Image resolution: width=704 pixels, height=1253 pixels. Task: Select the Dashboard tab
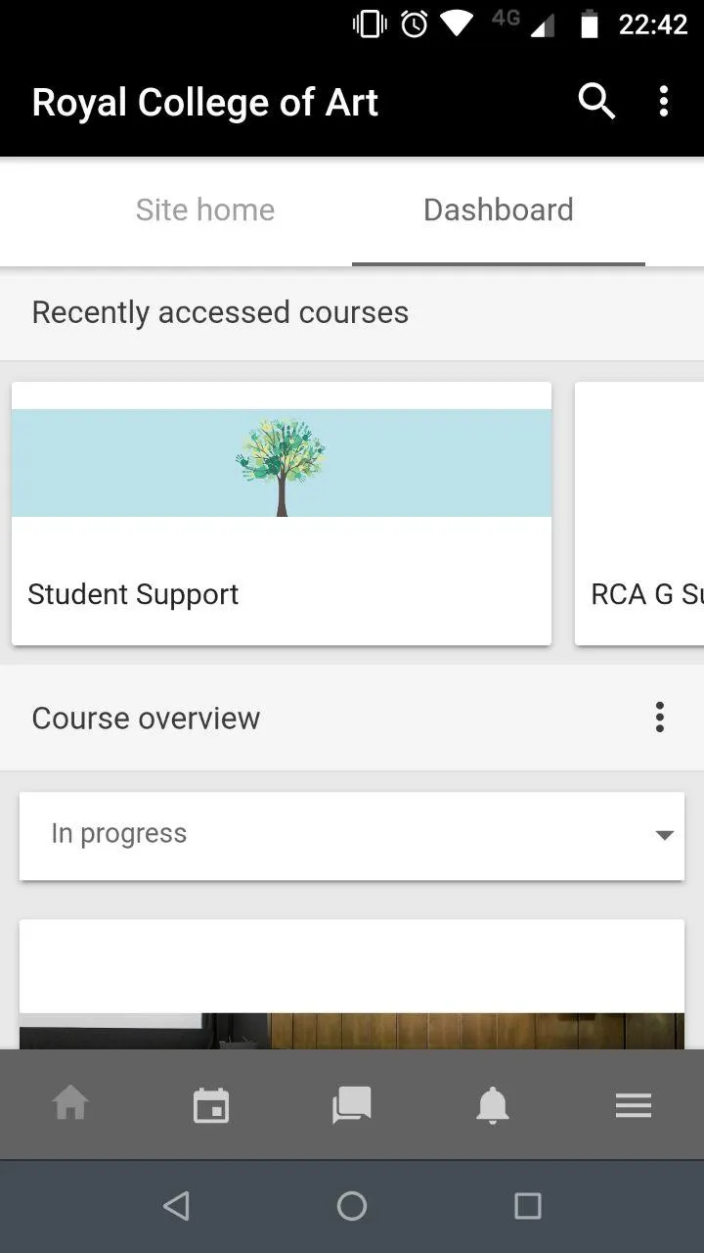(x=498, y=210)
